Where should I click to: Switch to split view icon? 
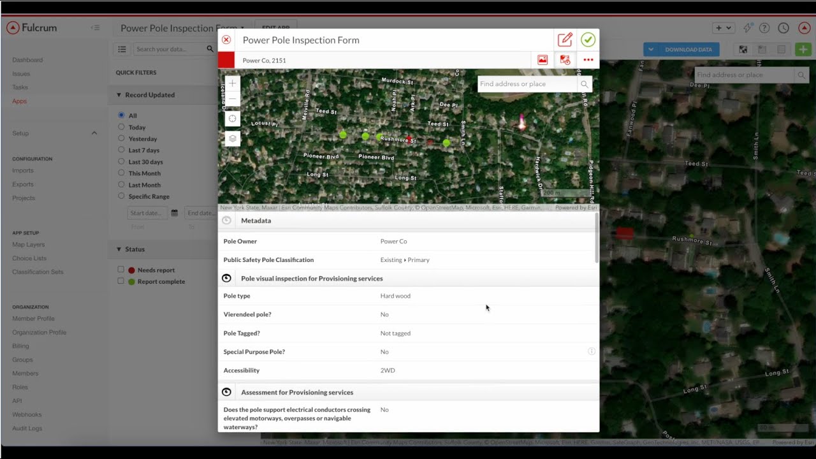point(762,49)
